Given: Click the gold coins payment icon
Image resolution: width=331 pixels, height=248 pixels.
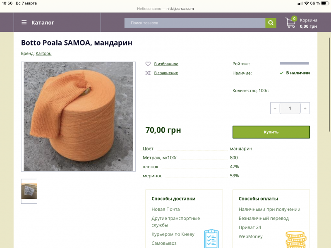Looking at the screenshot, I should pos(296,240).
